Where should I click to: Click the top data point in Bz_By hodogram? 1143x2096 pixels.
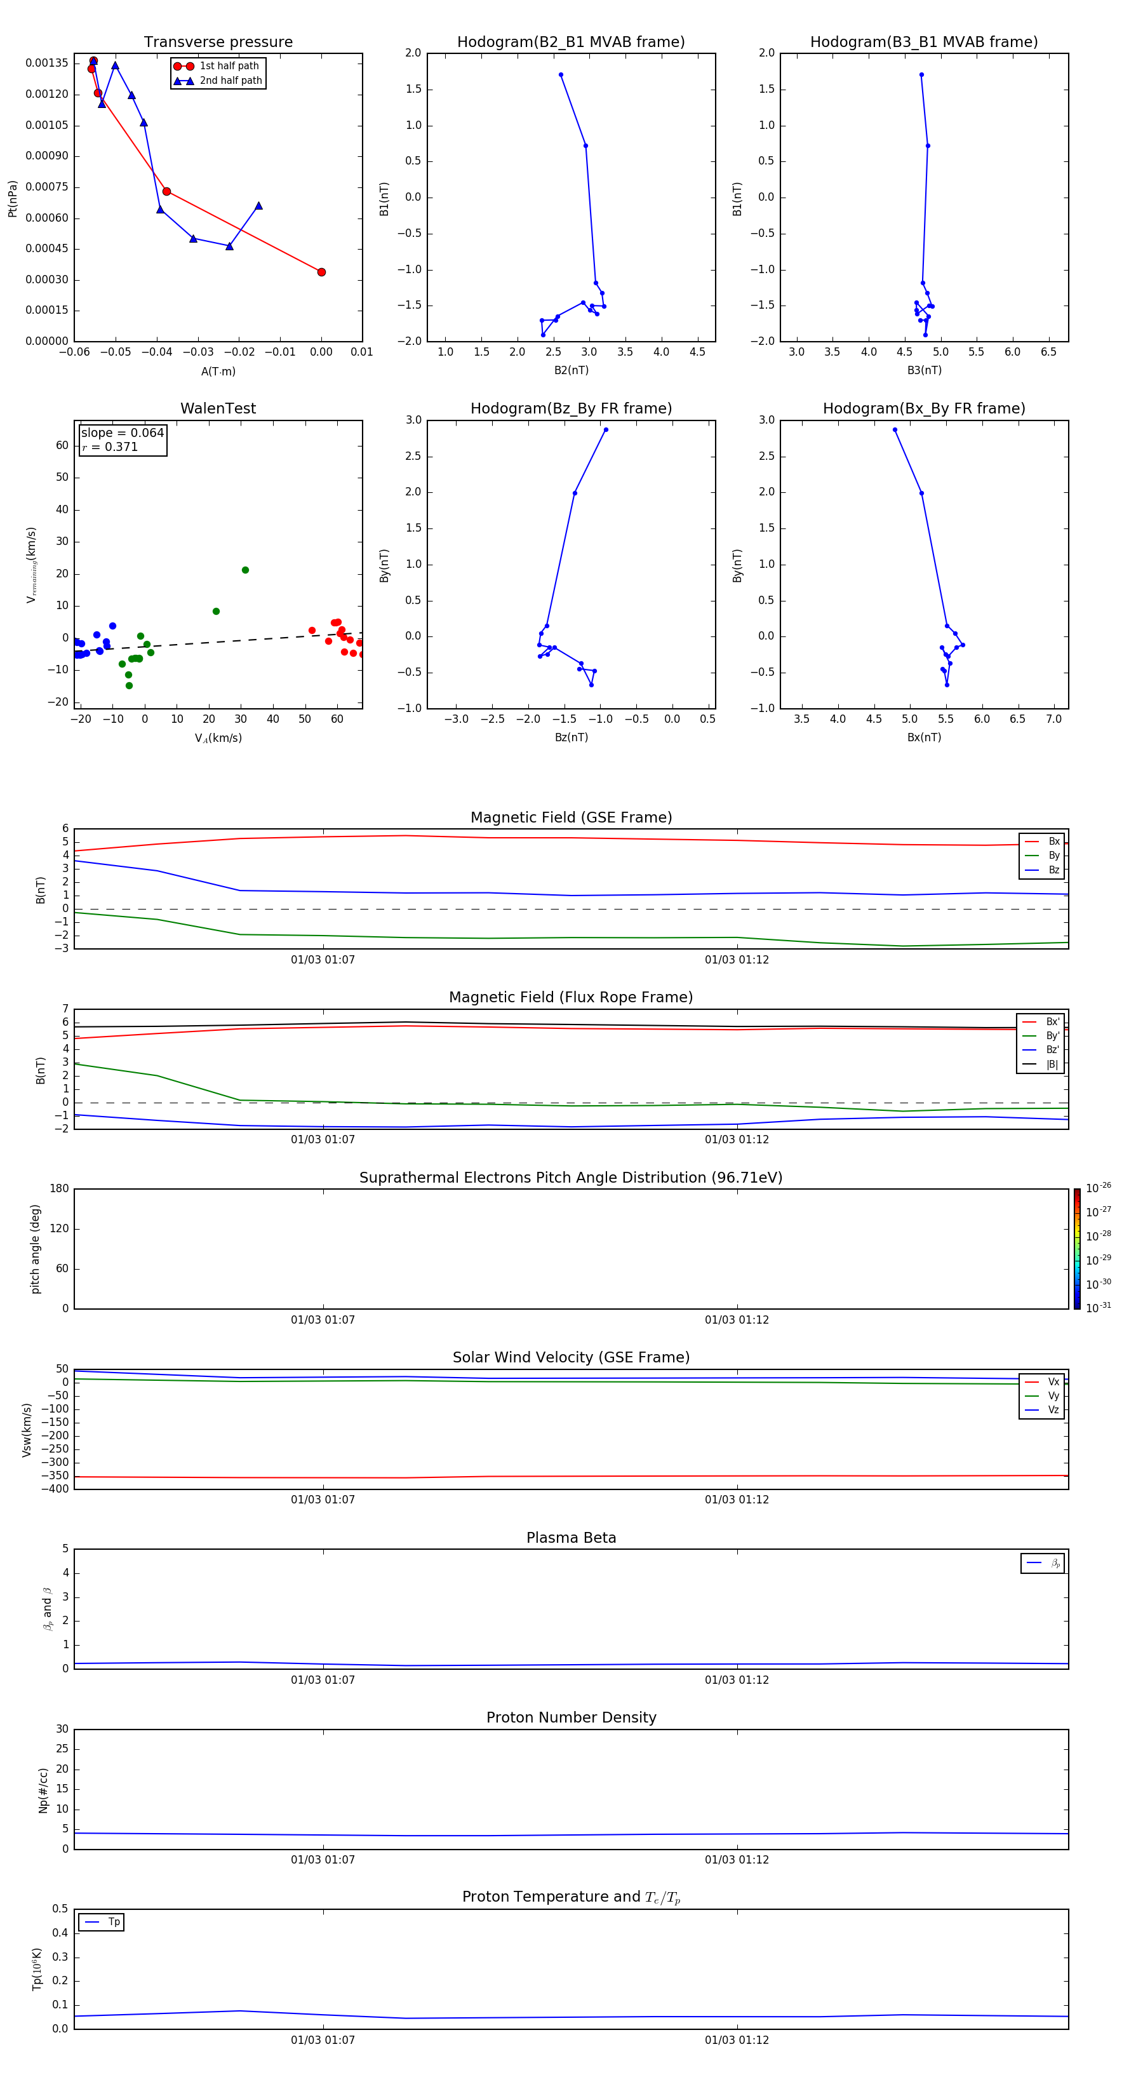605,429
